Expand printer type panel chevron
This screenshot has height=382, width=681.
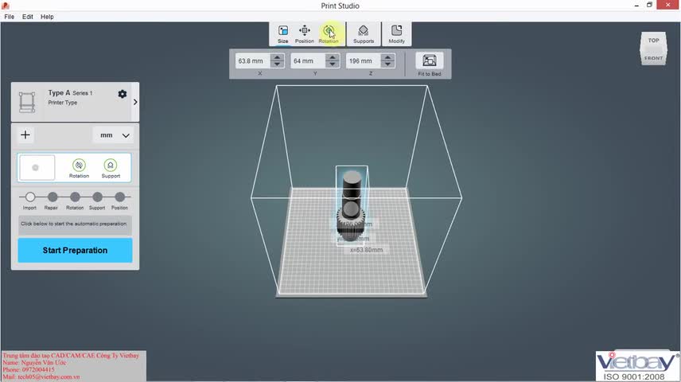point(135,102)
